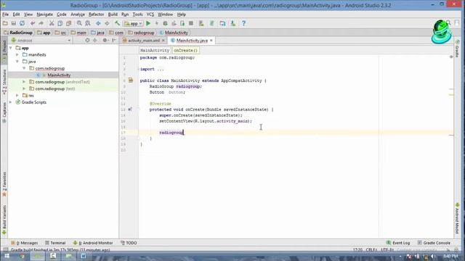Open the Gradle side panel
Screen dimensions: 465x261
coord(457,49)
